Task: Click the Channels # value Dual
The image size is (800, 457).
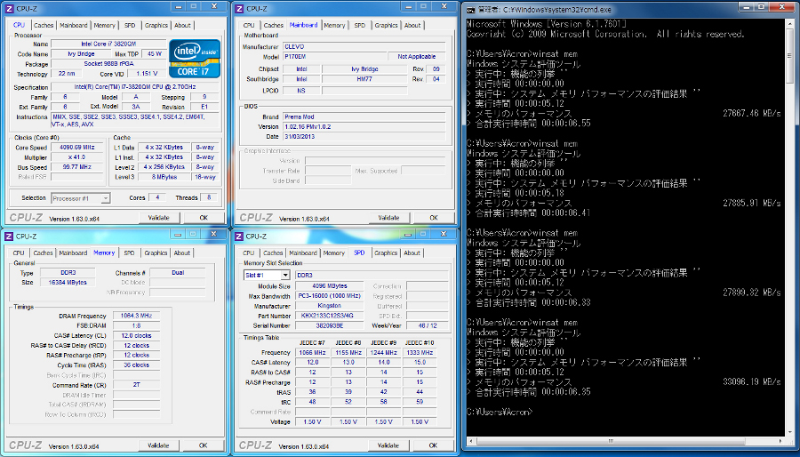Action: coord(178,273)
